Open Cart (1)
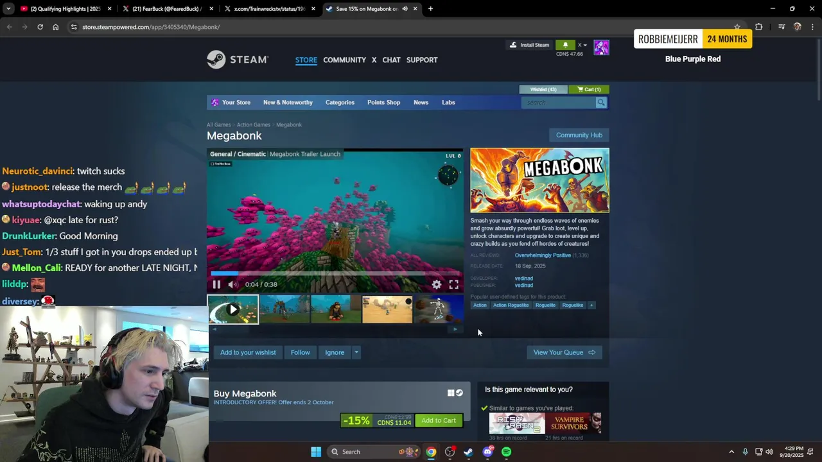 (589, 89)
